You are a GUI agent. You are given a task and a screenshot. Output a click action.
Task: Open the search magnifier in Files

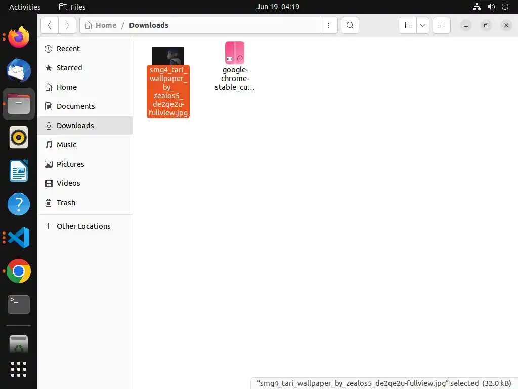(x=350, y=25)
